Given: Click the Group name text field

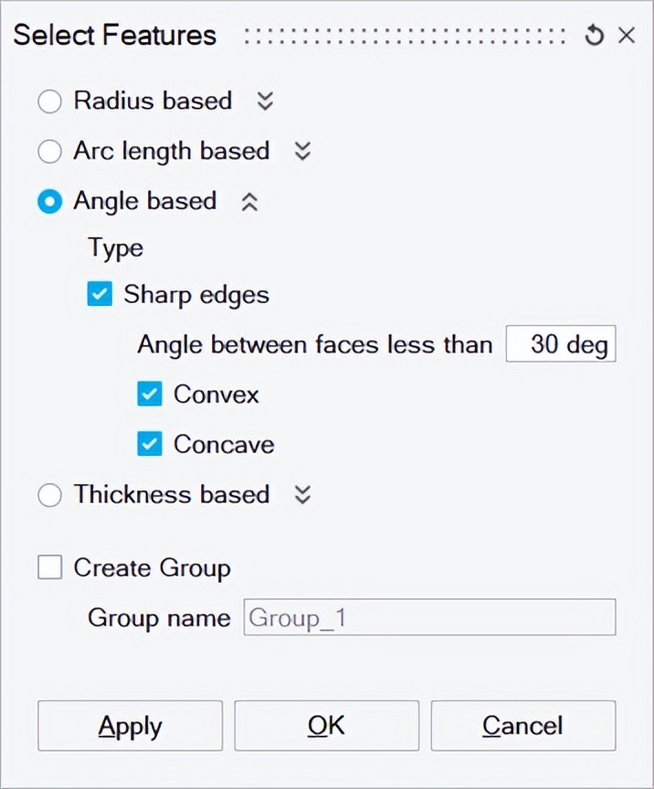Looking at the screenshot, I should [x=429, y=617].
